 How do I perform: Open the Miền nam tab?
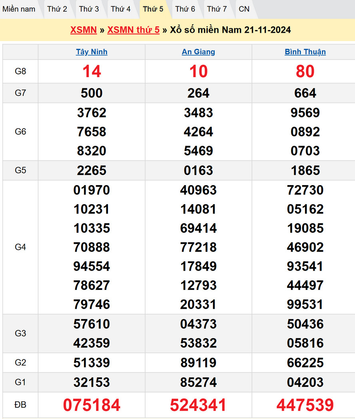point(19,9)
